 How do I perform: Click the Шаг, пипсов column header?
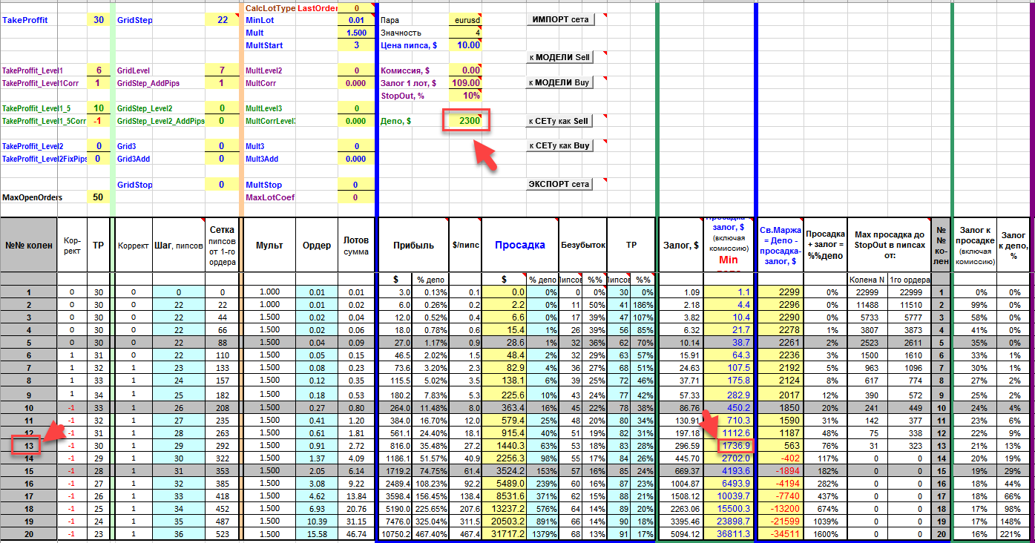click(x=178, y=245)
